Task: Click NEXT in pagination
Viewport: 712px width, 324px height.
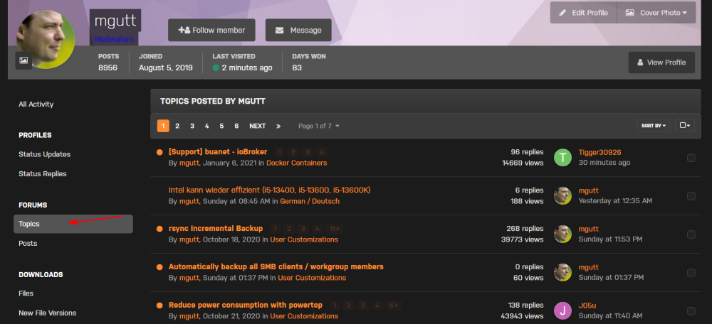Action: click(258, 126)
